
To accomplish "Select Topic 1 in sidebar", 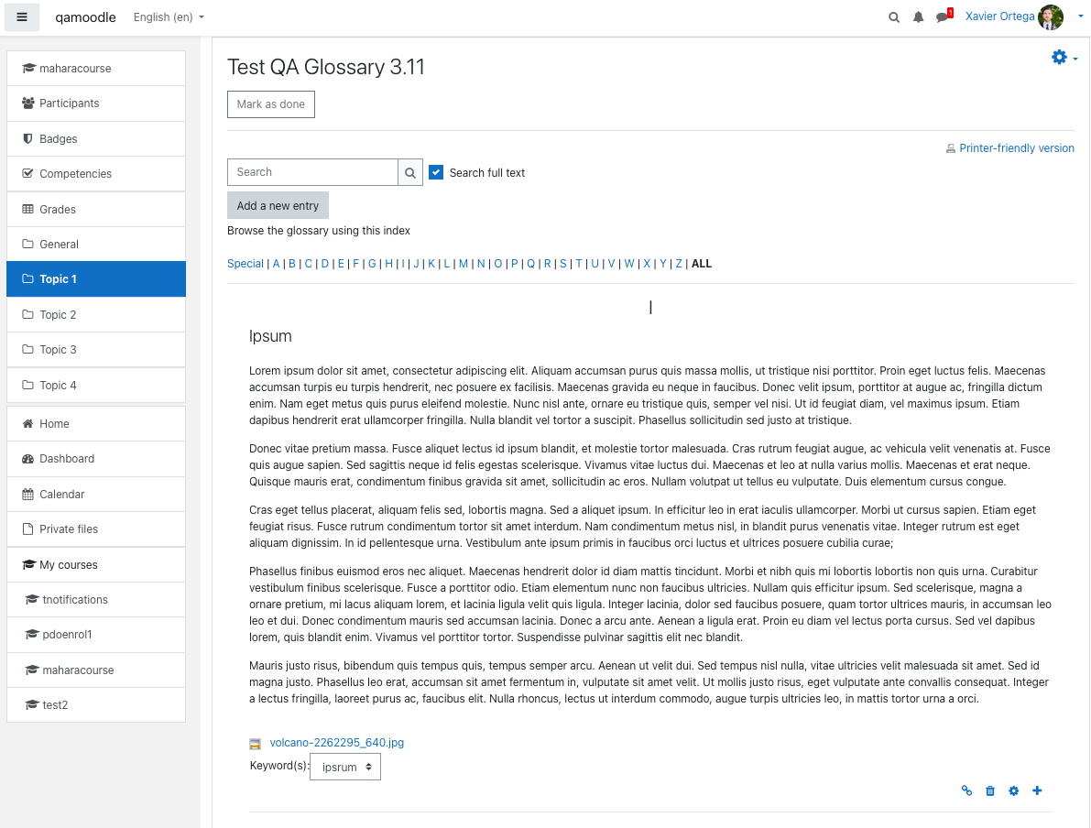I will tap(96, 279).
